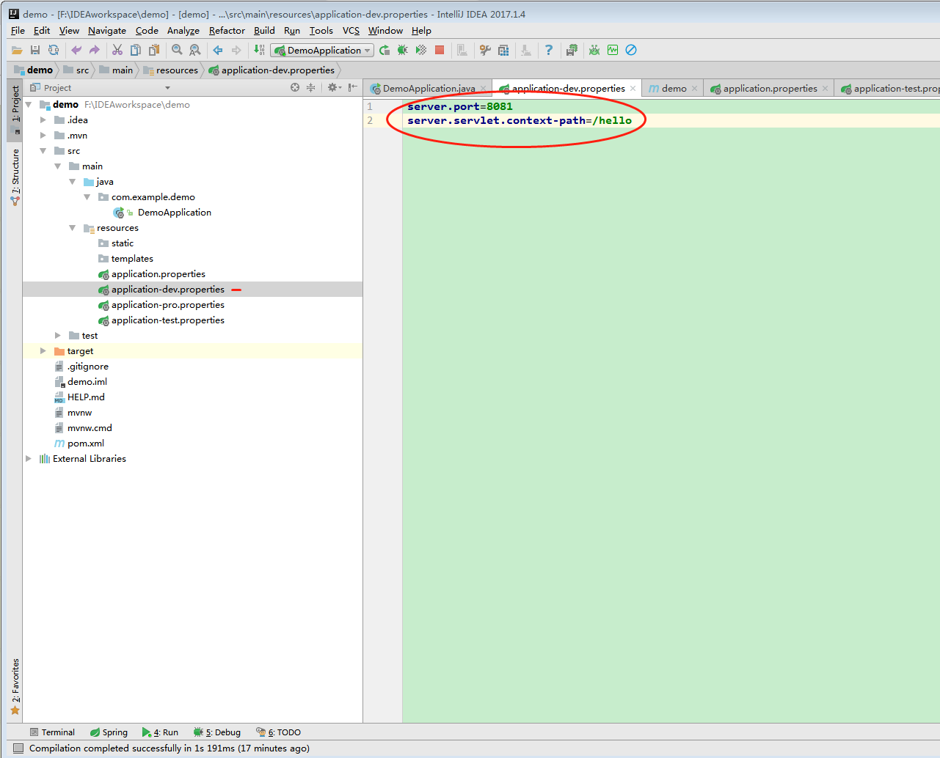Open the Refactor menu

click(x=227, y=31)
